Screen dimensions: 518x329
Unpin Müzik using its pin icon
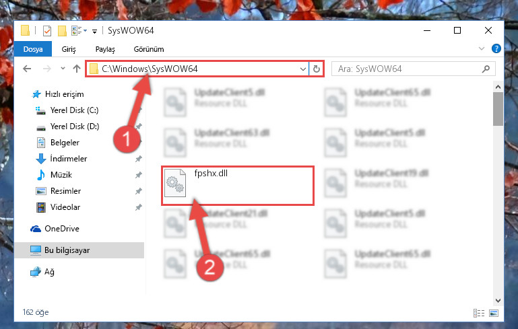tap(139, 175)
